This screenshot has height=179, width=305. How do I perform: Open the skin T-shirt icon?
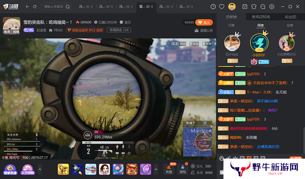(254, 7)
